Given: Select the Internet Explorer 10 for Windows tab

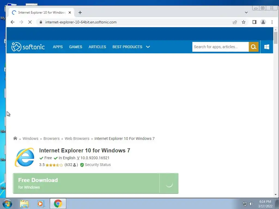Looking at the screenshot, I should [x=41, y=13].
